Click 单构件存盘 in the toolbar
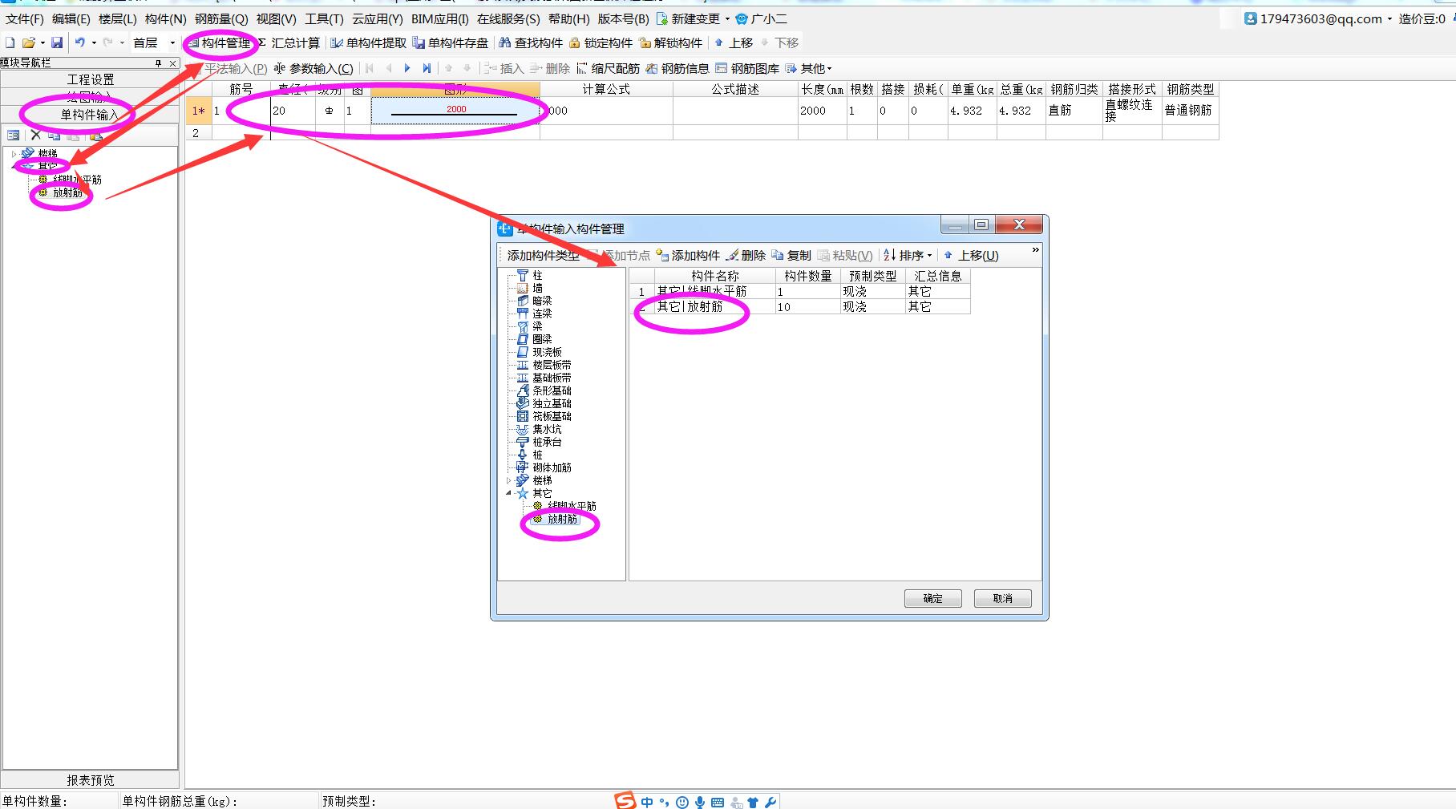The width and height of the screenshot is (1456, 809). (451, 42)
